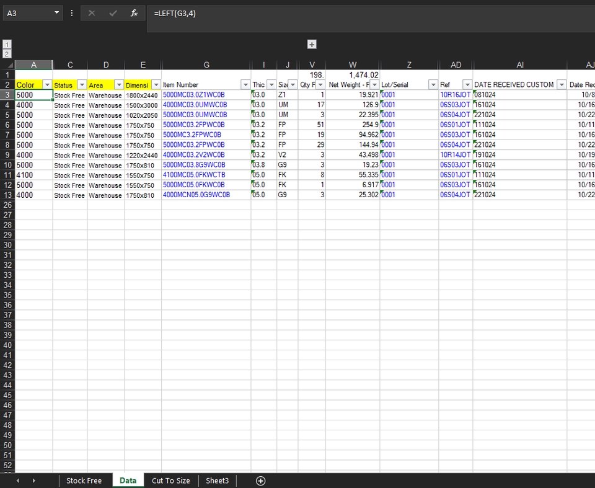Open DATE RECEIVED CUSTOM filter dropdown
The width and height of the screenshot is (595, 488).
[562, 85]
